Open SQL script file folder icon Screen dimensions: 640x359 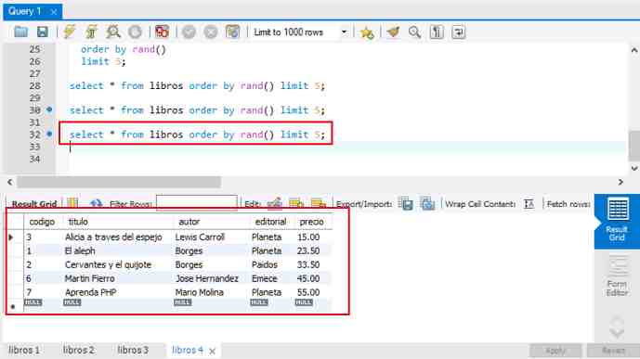point(20,32)
